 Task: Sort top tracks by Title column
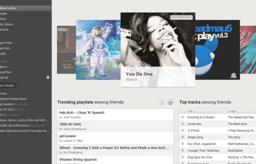(x=207, y=111)
